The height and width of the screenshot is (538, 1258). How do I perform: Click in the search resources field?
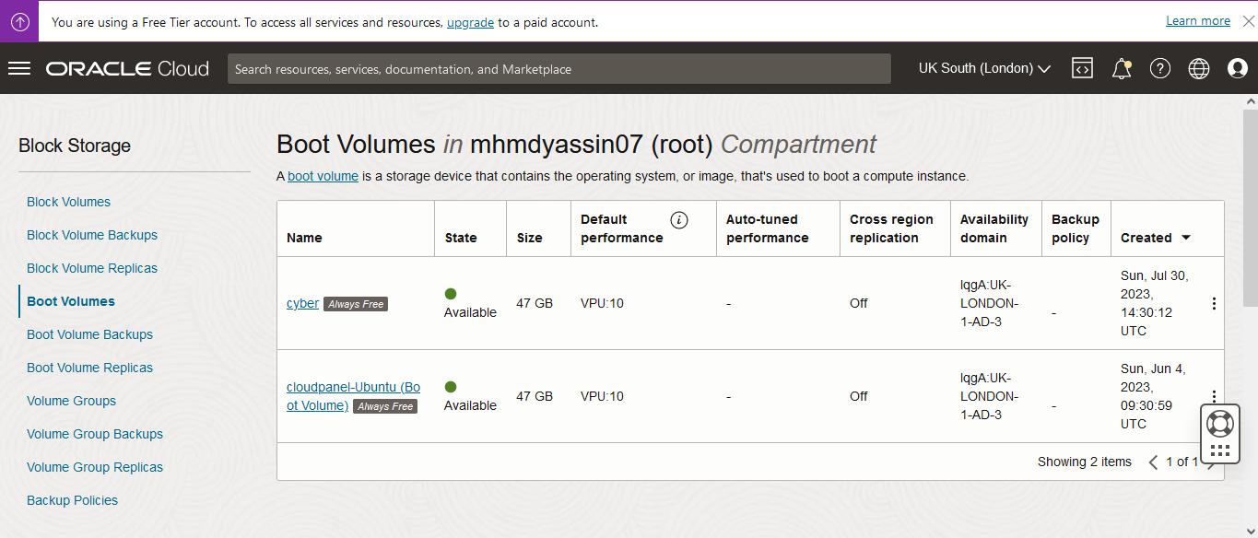(558, 69)
